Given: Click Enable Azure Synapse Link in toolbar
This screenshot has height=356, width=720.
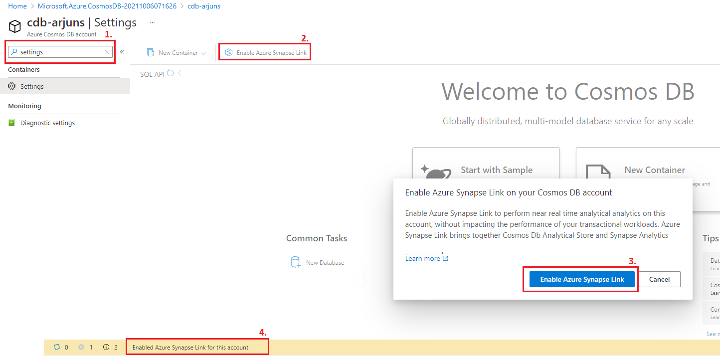Looking at the screenshot, I should pyautogui.click(x=265, y=53).
